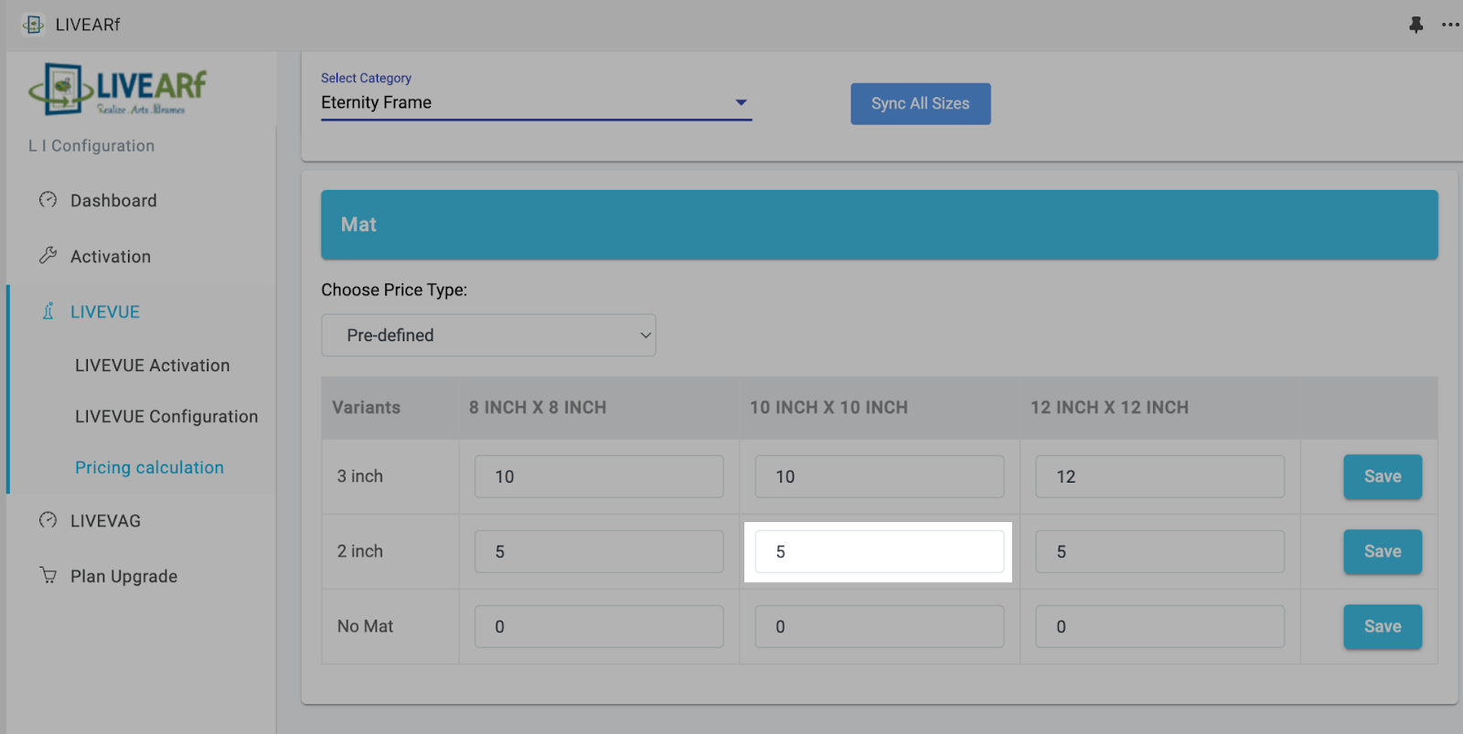Save the 3 inch mat row
Viewport: 1463px width, 734px height.
tap(1383, 476)
